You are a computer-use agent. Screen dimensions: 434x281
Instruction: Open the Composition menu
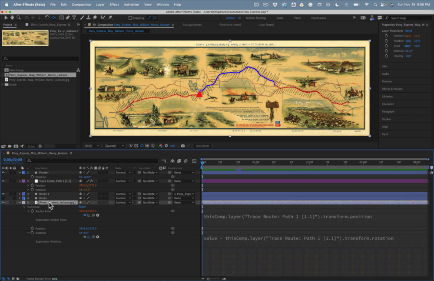tap(81, 4)
